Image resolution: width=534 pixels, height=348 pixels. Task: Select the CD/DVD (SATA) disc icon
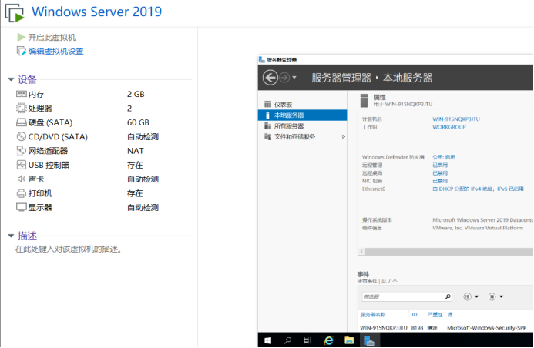click(x=21, y=136)
